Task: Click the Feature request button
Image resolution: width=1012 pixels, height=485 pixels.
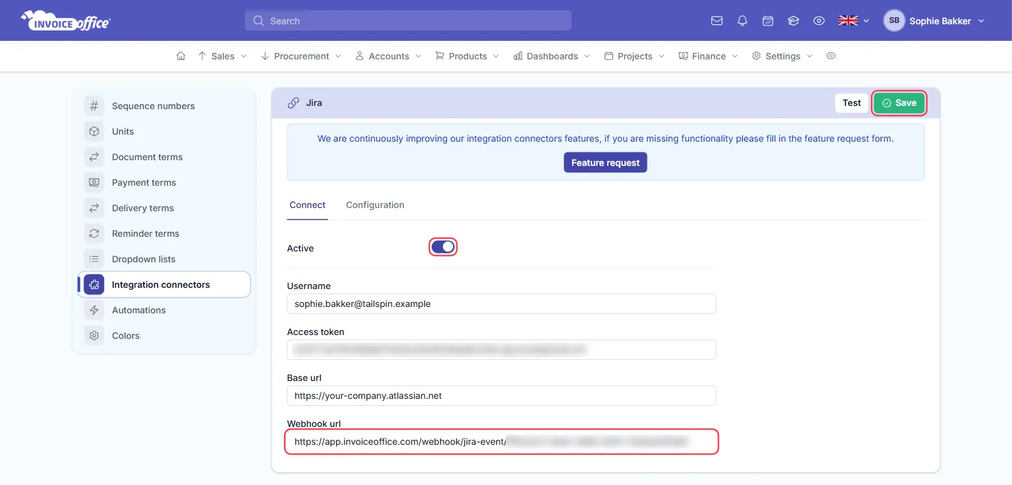Action: pos(605,163)
